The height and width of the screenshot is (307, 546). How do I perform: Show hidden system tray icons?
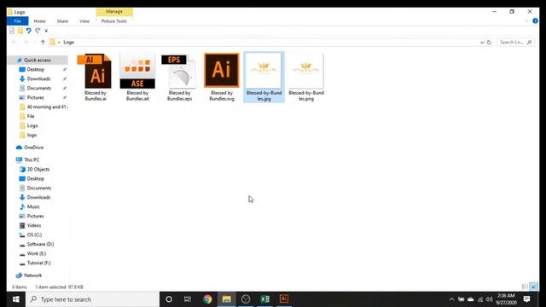[x=451, y=299]
